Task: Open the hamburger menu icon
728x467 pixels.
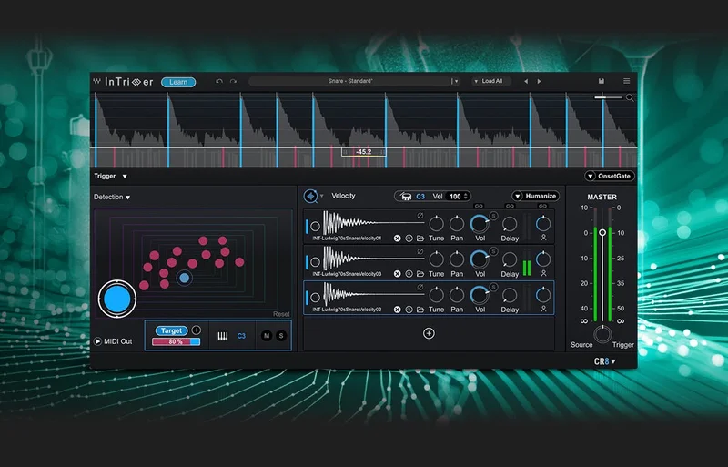Action: (626, 81)
